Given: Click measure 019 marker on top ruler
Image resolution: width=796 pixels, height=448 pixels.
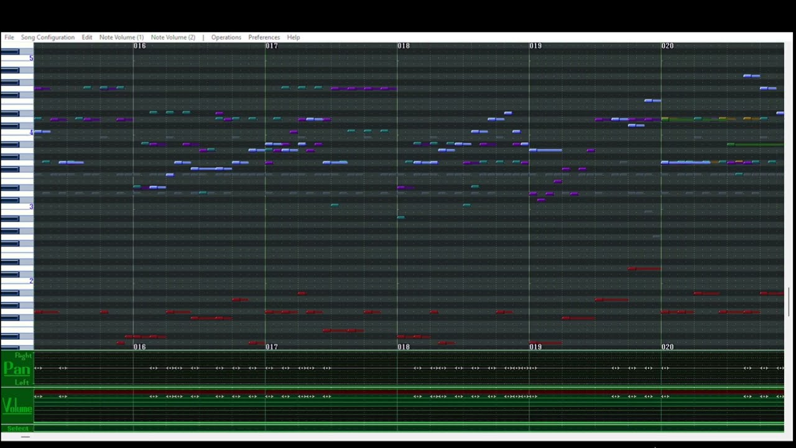Looking at the screenshot, I should pos(535,46).
